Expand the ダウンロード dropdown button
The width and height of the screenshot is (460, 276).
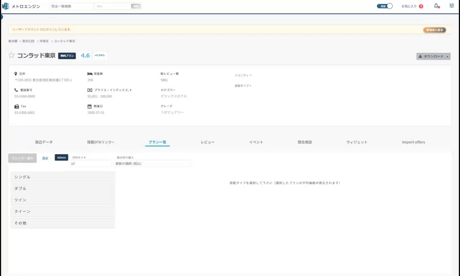click(433, 56)
